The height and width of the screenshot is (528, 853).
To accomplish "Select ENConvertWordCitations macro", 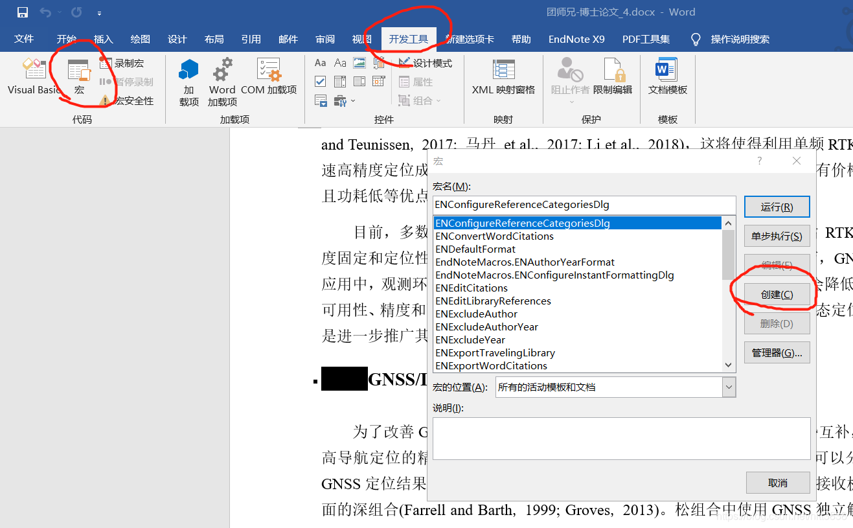I will 578,236.
